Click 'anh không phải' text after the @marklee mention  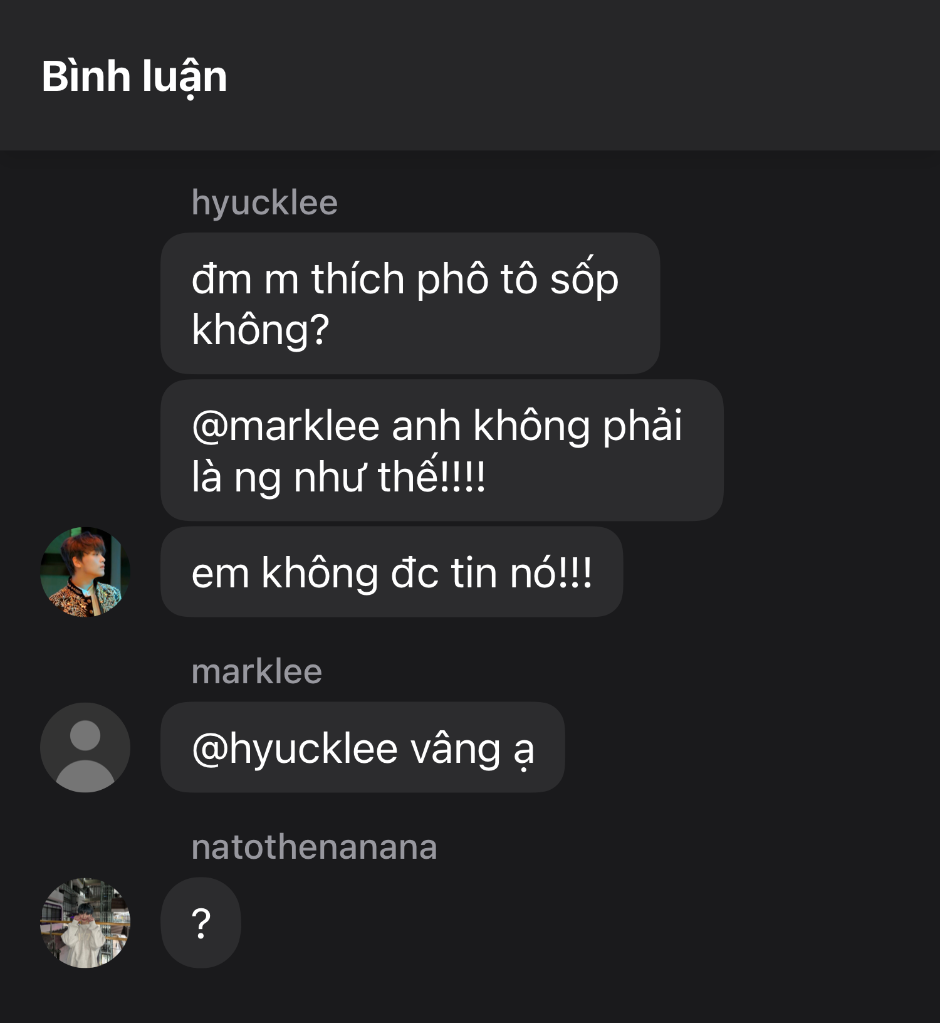[x=537, y=426]
